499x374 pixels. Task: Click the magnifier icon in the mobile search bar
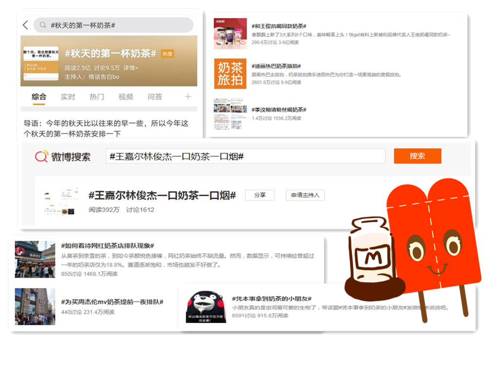click(x=43, y=25)
